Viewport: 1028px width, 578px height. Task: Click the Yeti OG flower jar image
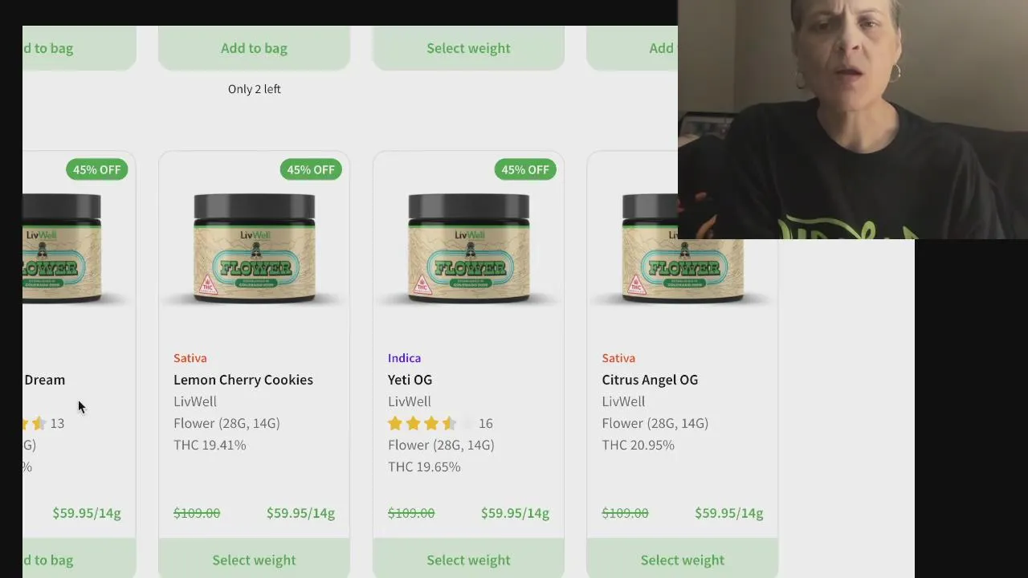tap(468, 249)
